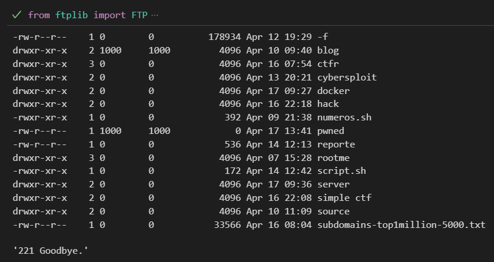The height and width of the screenshot is (262, 494).
Task: Click the '221 Goodbye.' output string
Action: pyautogui.click(x=51, y=251)
